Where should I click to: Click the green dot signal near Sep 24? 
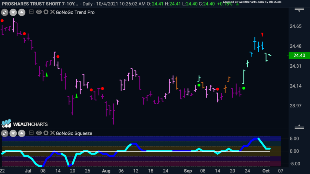click(x=244, y=88)
